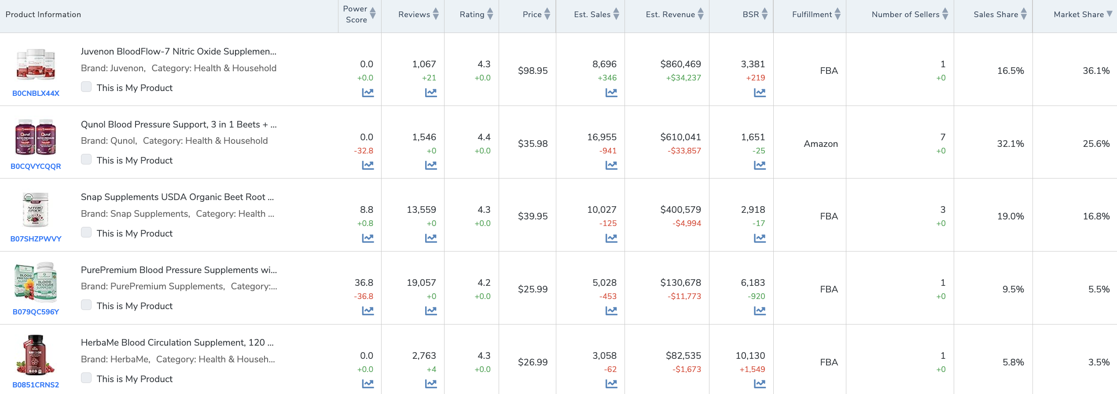The width and height of the screenshot is (1117, 394).
Task: Open Power Score chart for HerbaMe product
Action: pos(368,384)
